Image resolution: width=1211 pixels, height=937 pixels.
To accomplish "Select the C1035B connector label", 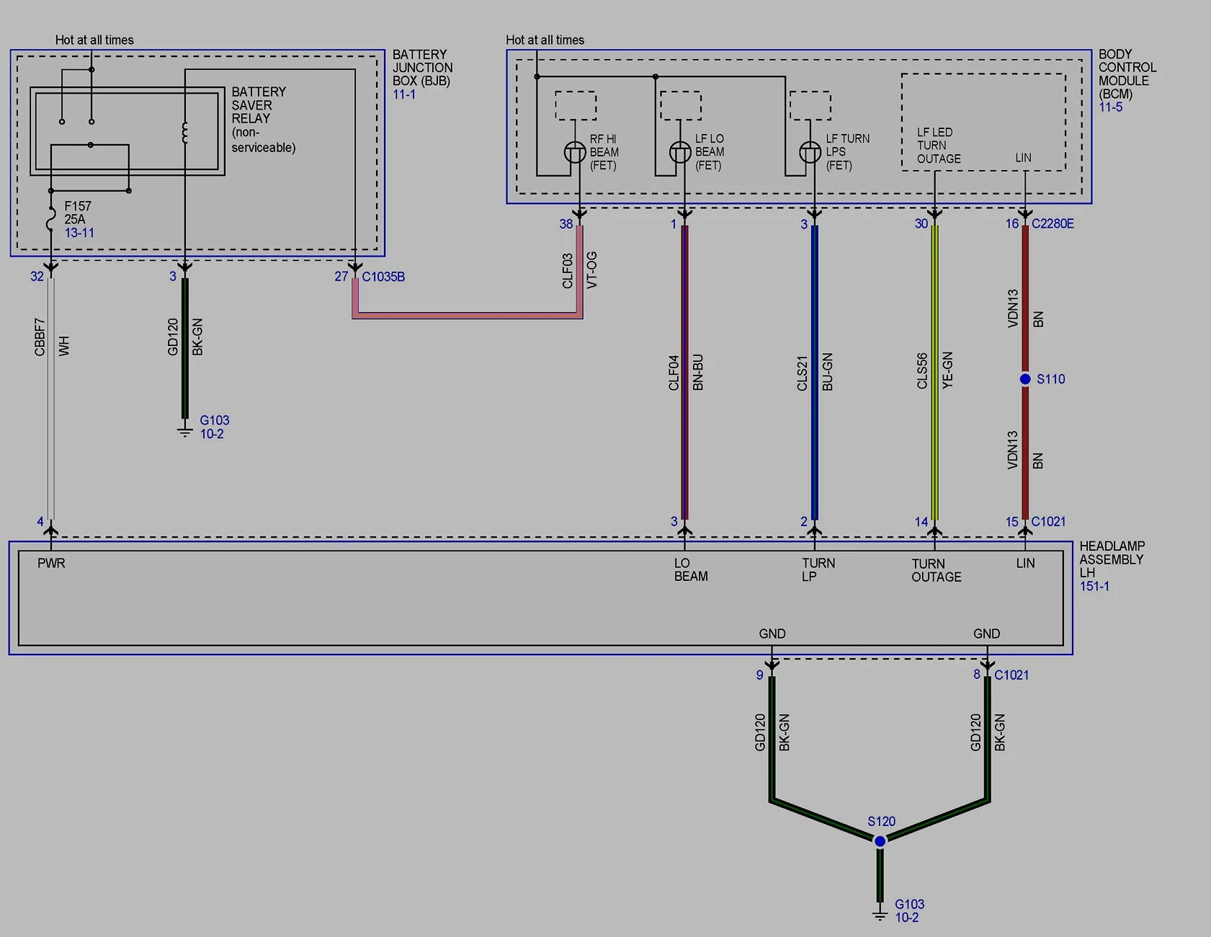I will [383, 277].
